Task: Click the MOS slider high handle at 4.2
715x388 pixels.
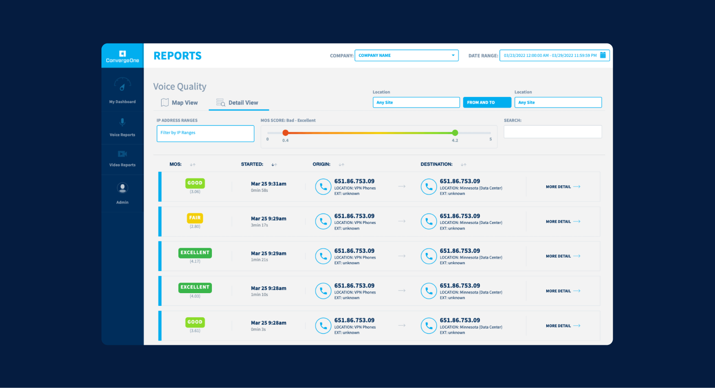Action: pyautogui.click(x=455, y=133)
